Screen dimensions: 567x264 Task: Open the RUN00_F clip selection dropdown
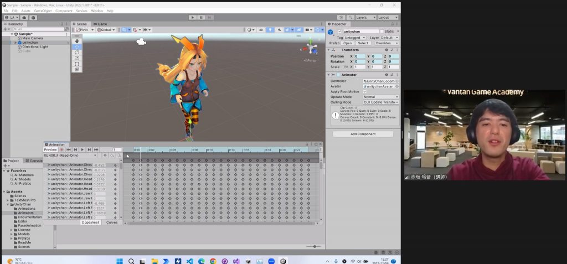(x=70, y=155)
